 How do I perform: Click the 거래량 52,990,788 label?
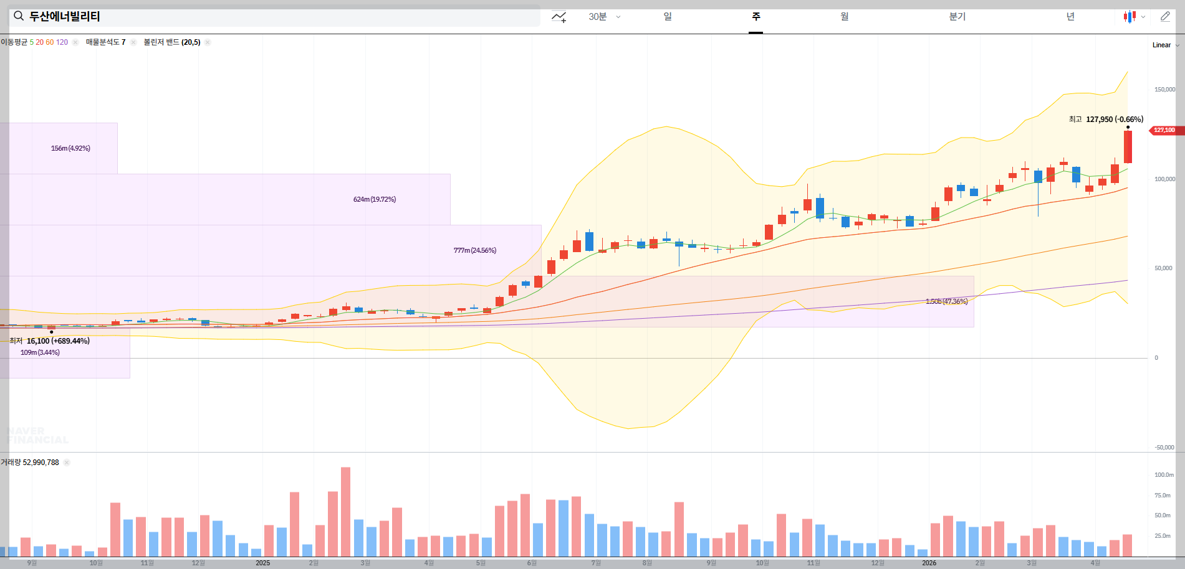point(30,463)
